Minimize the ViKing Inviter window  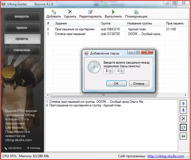(x=167, y=3)
